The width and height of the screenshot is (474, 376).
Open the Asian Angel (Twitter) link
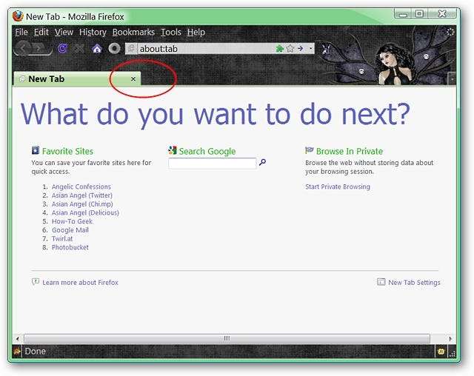(82, 195)
